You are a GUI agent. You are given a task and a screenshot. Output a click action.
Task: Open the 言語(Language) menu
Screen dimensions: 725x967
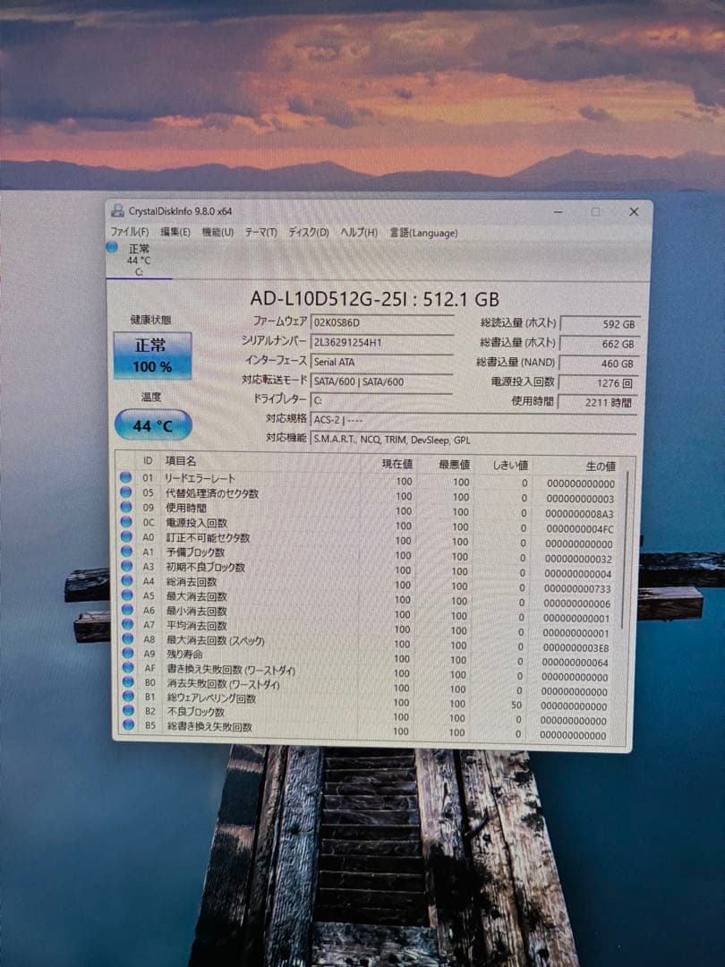(x=423, y=233)
